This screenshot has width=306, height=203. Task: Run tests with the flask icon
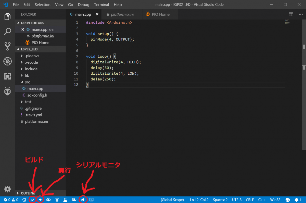click(65, 200)
